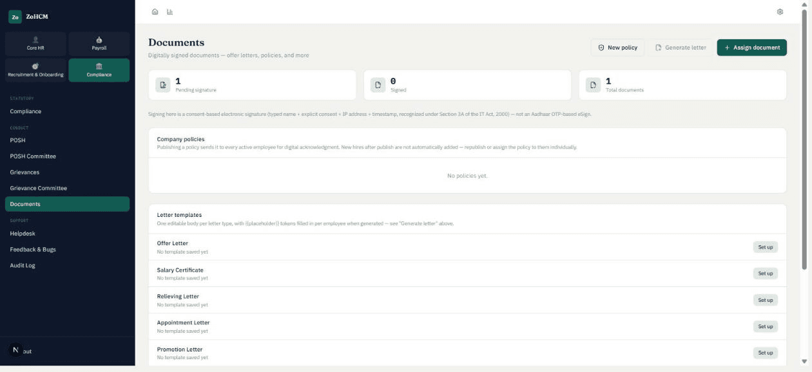This screenshot has height=372, width=812.
Task: Click the 'Salary Certificate' row title
Action: pos(180,270)
